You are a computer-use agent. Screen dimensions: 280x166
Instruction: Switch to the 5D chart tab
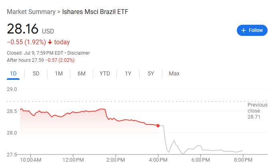(x=36, y=73)
